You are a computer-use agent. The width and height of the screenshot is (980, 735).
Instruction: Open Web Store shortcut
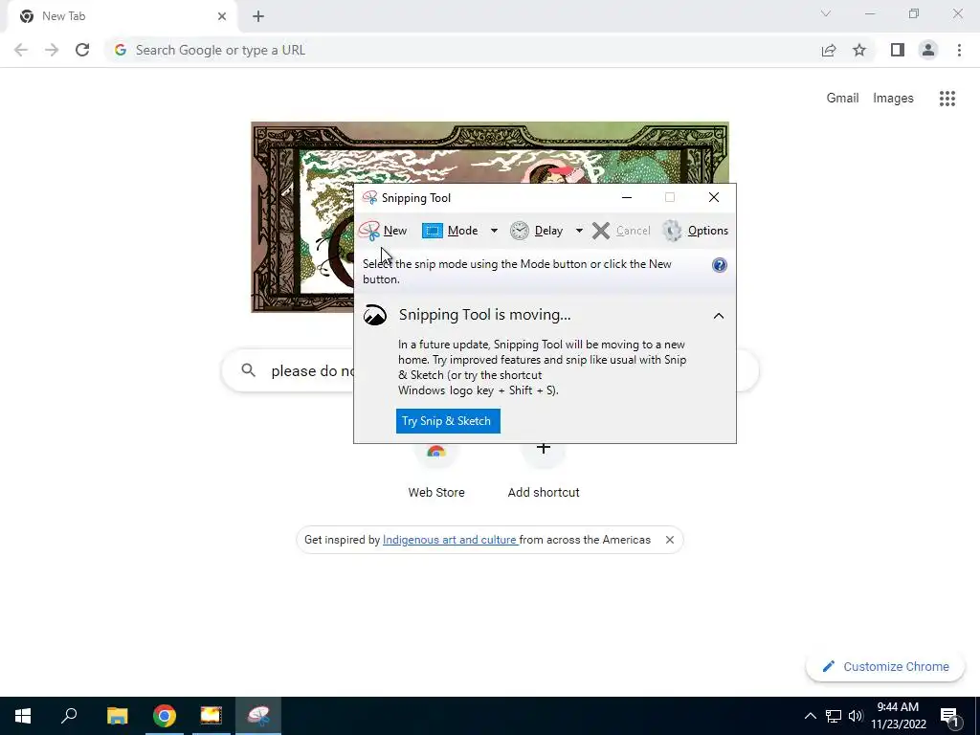(x=436, y=472)
